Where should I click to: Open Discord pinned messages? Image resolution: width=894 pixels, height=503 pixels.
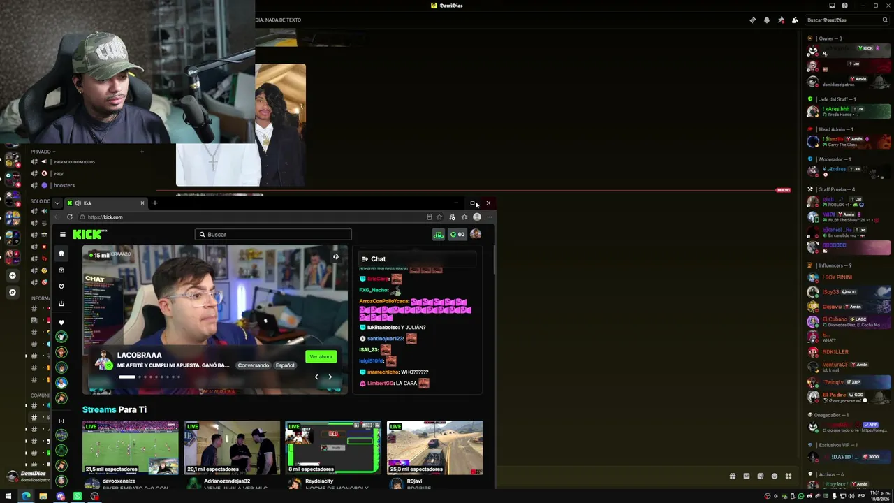pos(781,20)
